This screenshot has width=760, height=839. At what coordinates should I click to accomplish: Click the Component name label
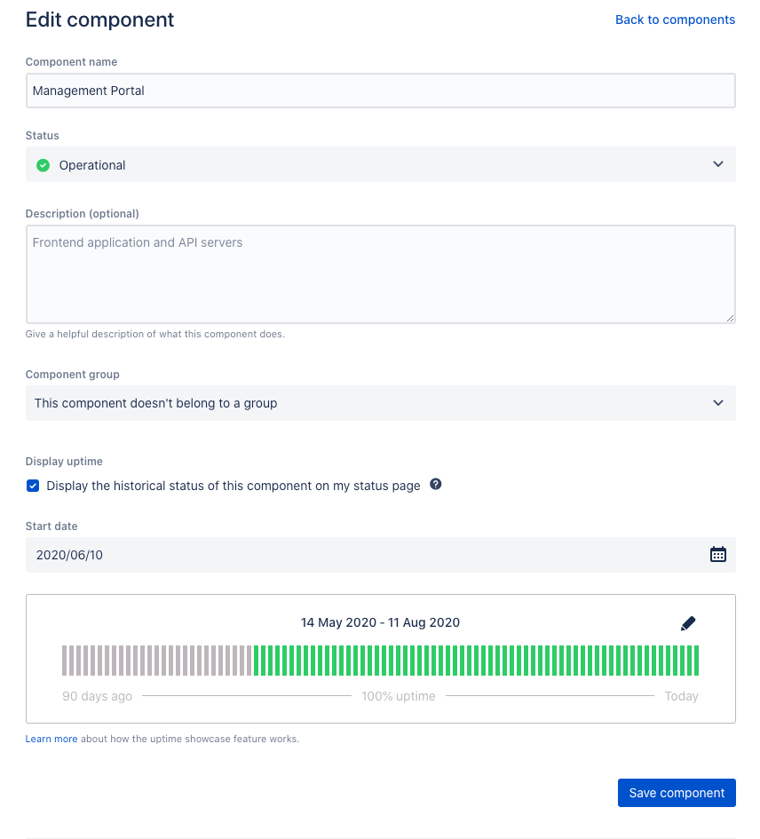coord(71,62)
